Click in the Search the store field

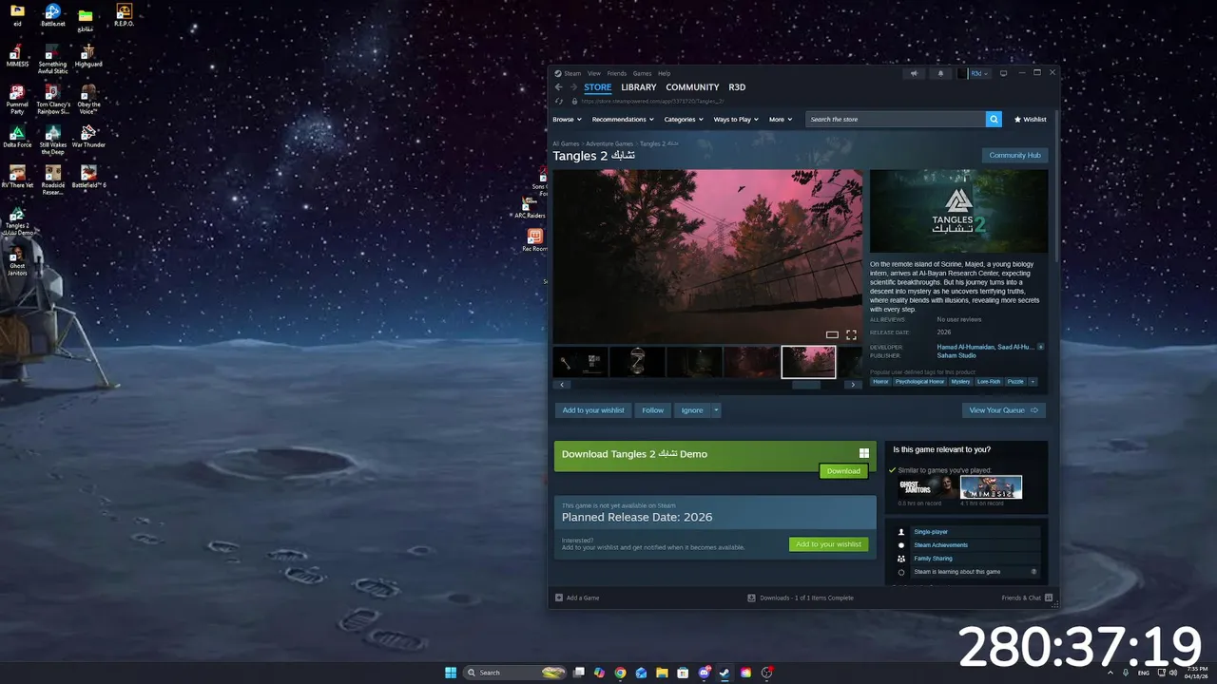[x=896, y=120]
